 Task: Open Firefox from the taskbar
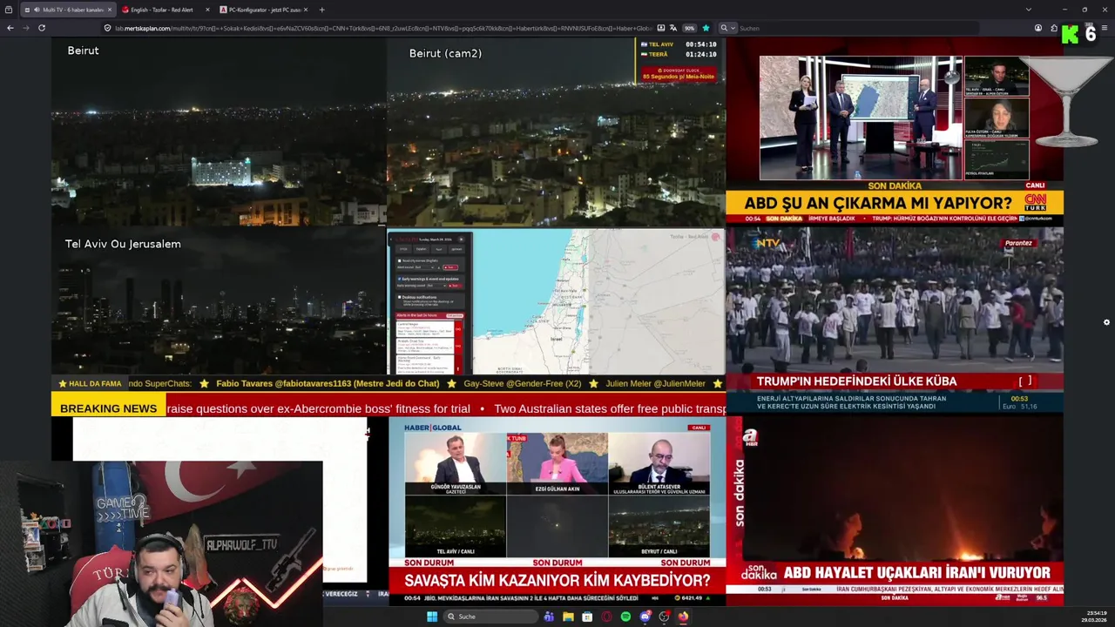tap(683, 617)
